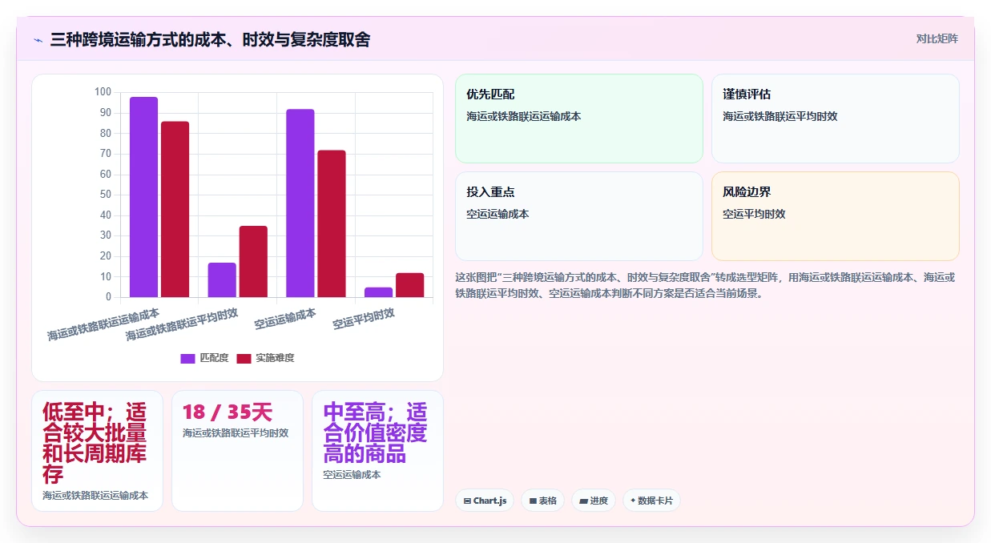Click red bar for 海运或铁路联运平均时效
The height and width of the screenshot is (543, 991).
pyautogui.click(x=253, y=261)
